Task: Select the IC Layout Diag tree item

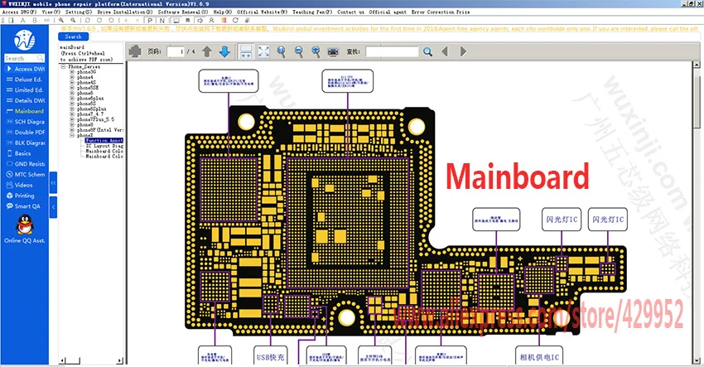Action: 104,146
